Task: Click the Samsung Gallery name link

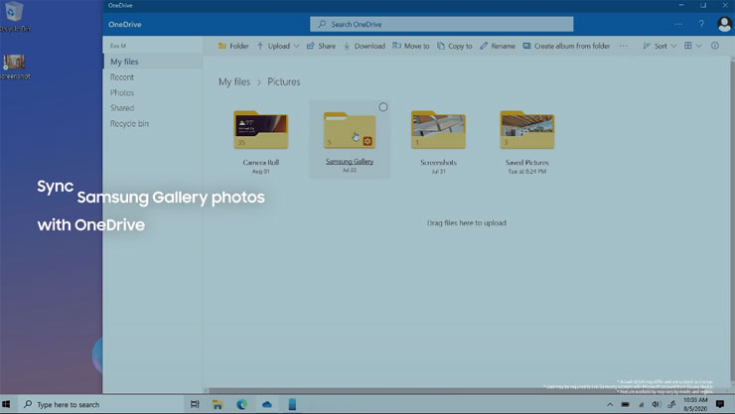Action: click(x=350, y=161)
